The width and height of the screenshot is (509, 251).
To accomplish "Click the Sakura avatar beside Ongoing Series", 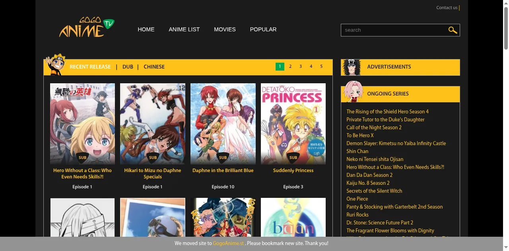I will coord(353,92).
